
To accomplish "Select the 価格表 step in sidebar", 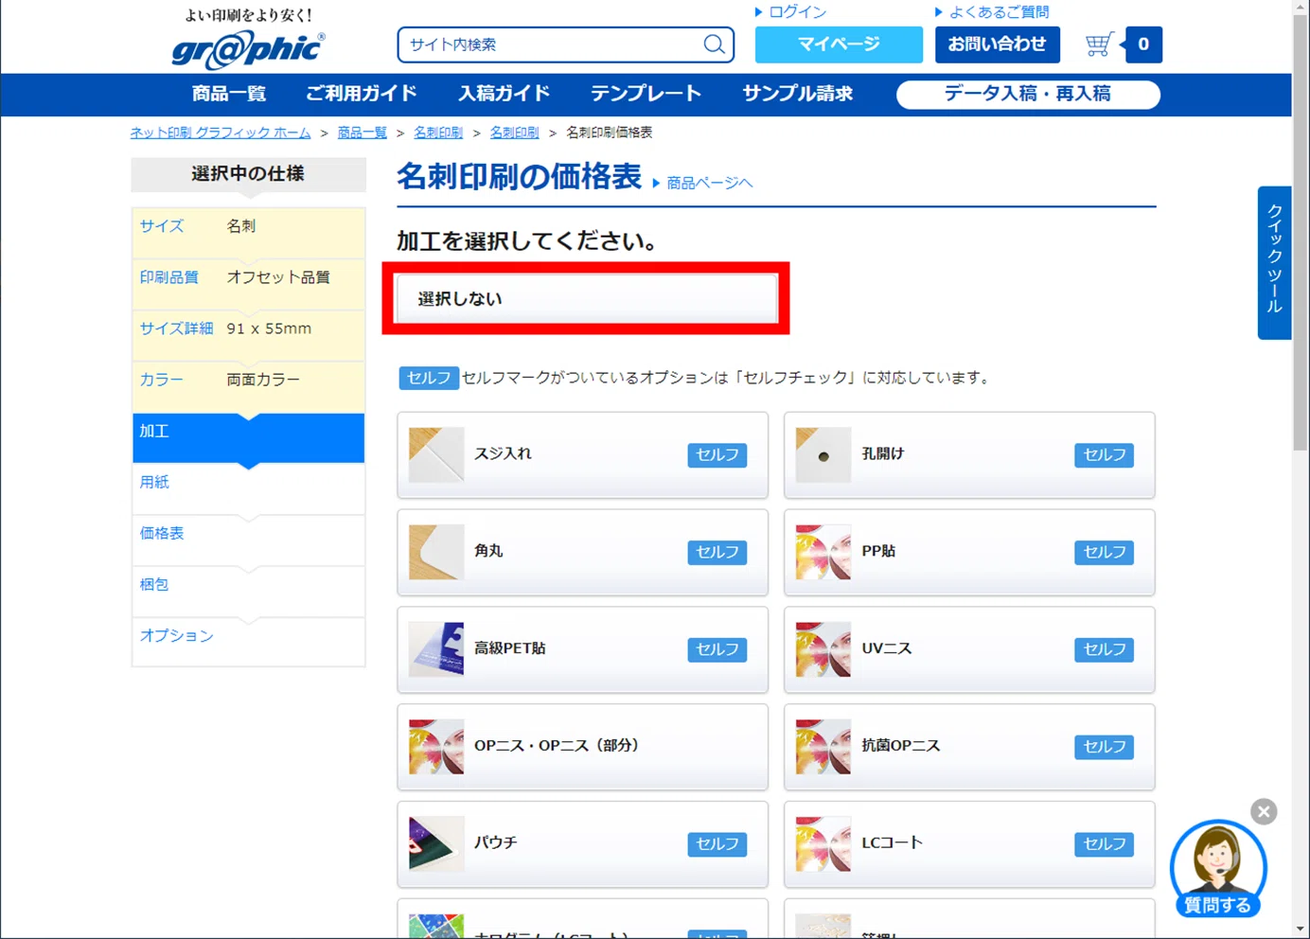I will click(248, 540).
